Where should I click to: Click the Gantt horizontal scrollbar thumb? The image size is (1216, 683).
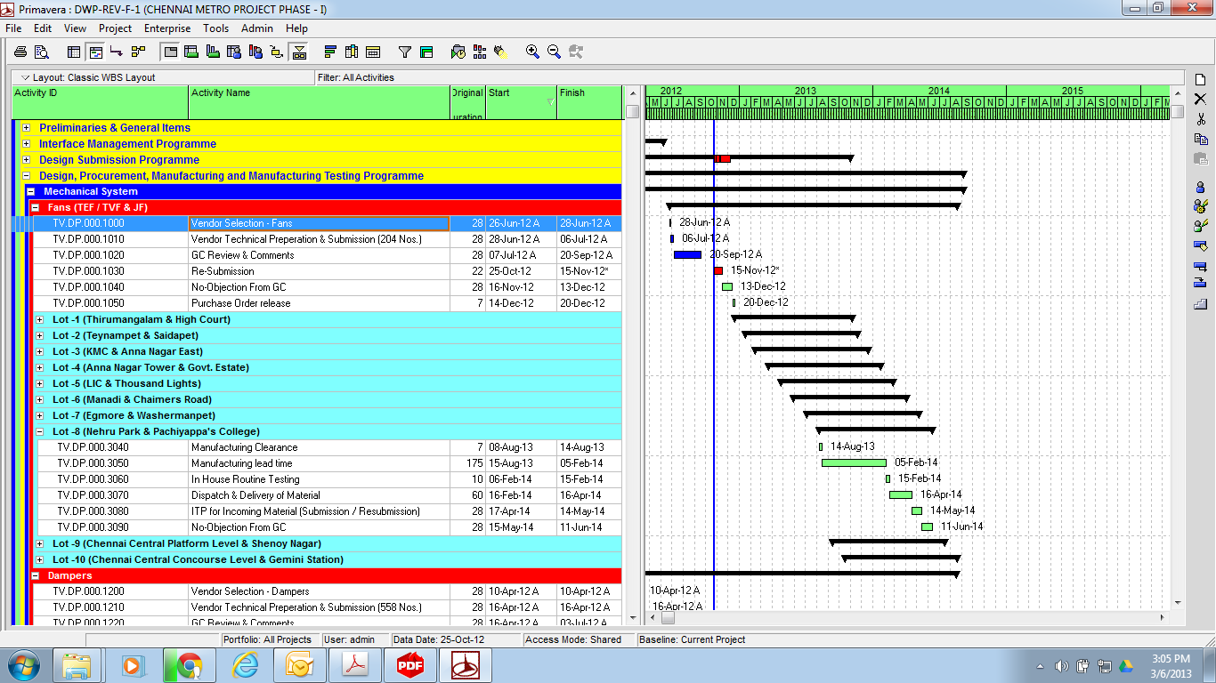click(x=668, y=617)
